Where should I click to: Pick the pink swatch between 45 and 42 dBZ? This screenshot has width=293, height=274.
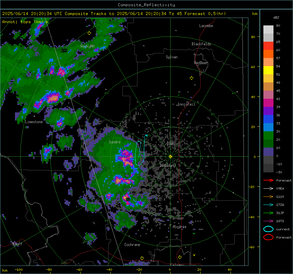coord(268,94)
